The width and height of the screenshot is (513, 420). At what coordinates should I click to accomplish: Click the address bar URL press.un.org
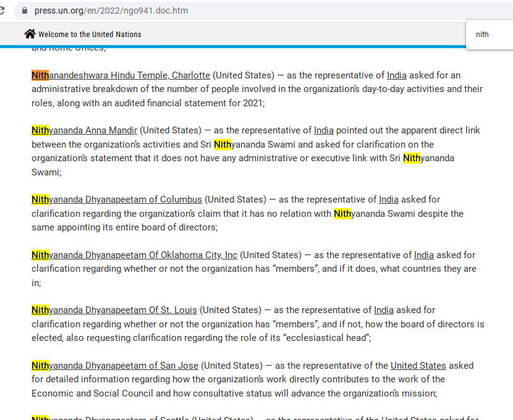(x=111, y=10)
